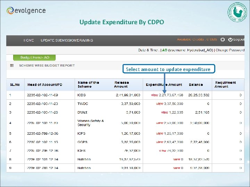Image resolution: width=250 pixels, height=187 pixels.
Task: Click Available Credits SMS text
Action: [197, 39]
